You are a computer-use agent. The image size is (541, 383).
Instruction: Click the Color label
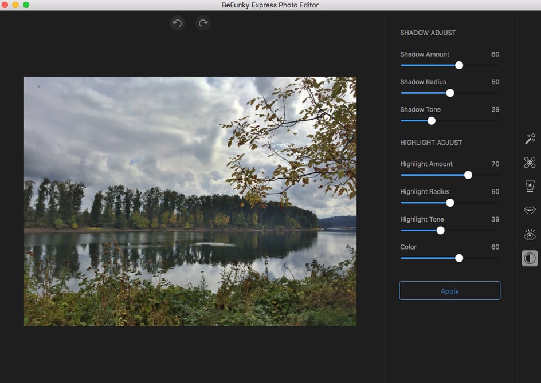click(x=408, y=247)
